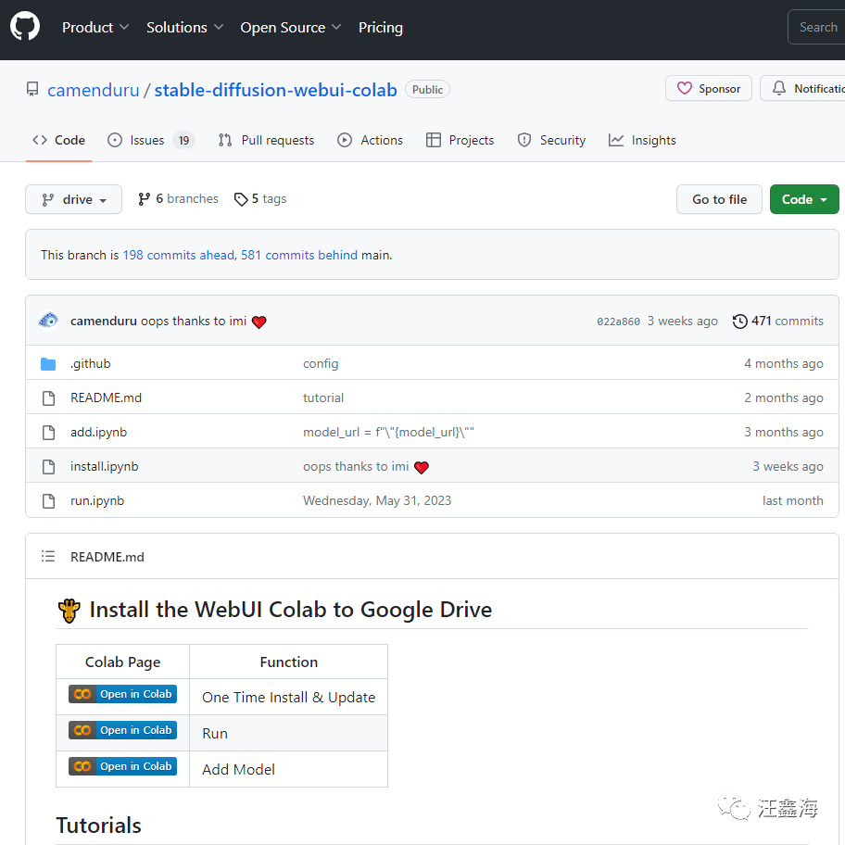Open the install.ipynb file
Screen dimensions: 845x845
(104, 466)
